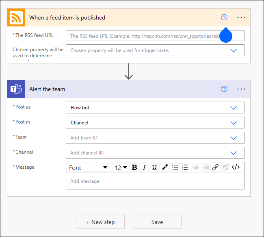Click the 'Post in' field label
The height and width of the screenshot is (237, 264).
23,122
